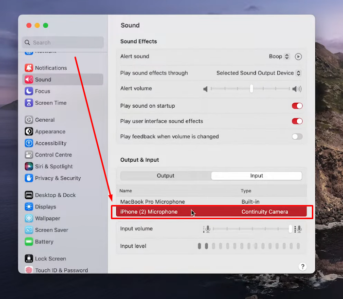Adjust the Alert volume slider
The height and width of the screenshot is (299, 343).
coord(252,89)
